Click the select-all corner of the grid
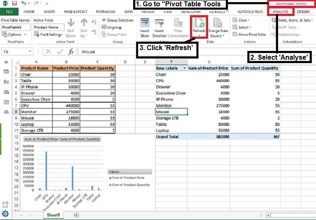Viewport: 316px width, 220px height. coord(17,62)
